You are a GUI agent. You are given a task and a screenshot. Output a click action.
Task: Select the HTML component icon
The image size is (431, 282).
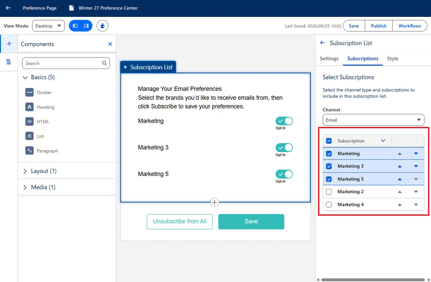(x=29, y=121)
